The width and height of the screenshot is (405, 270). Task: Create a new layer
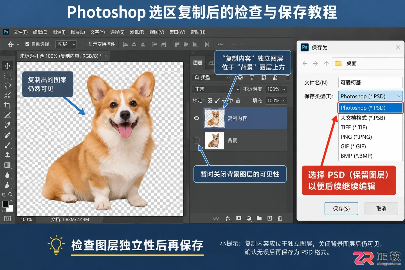270,218
